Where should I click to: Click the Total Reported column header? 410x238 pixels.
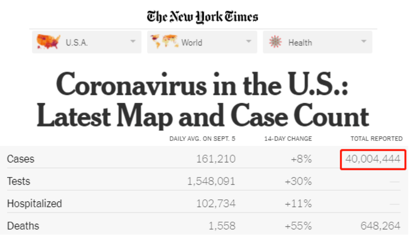point(376,139)
